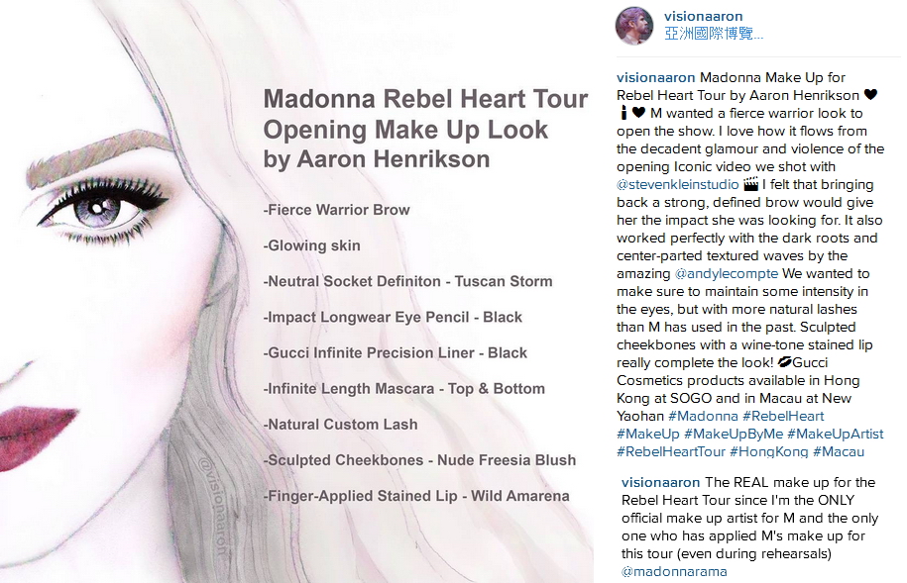Click the visionaaron name on the second comment
Viewport: 907px width, 583px height.
[x=660, y=482]
